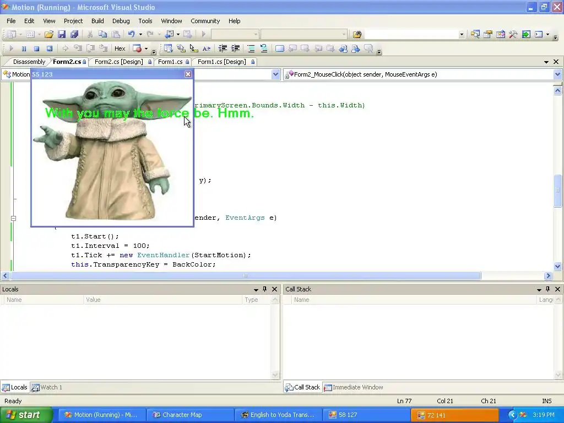The width and height of the screenshot is (564, 423).
Task: Click the Complete Word icon
Action: (207, 48)
